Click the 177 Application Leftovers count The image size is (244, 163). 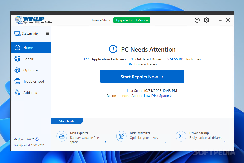[x=86, y=59]
